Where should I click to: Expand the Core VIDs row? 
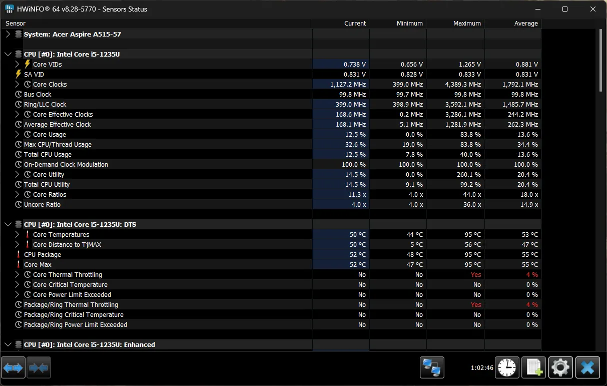[x=17, y=64]
